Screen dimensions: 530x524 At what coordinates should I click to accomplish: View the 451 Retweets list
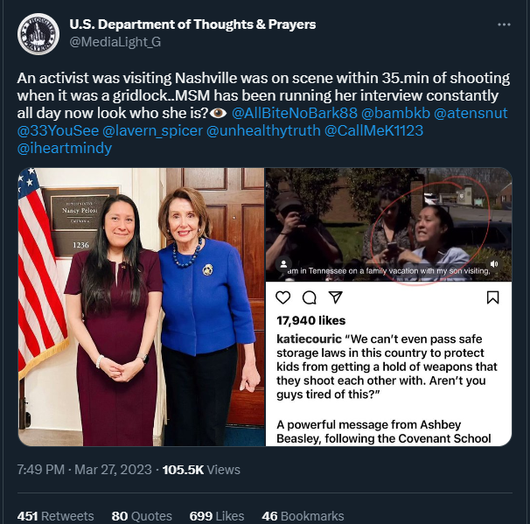click(55, 516)
